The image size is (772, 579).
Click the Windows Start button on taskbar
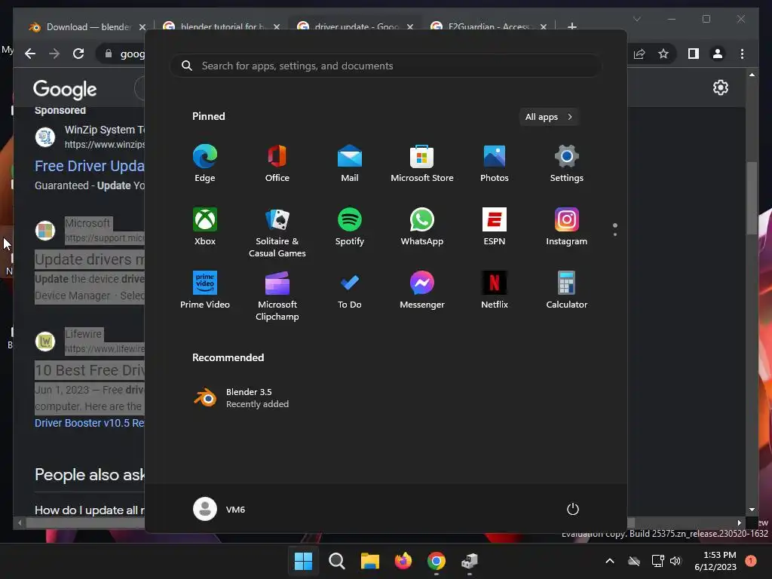pyautogui.click(x=303, y=561)
